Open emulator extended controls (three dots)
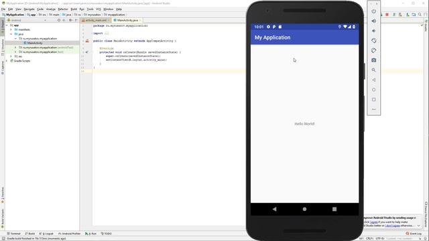 374,109
